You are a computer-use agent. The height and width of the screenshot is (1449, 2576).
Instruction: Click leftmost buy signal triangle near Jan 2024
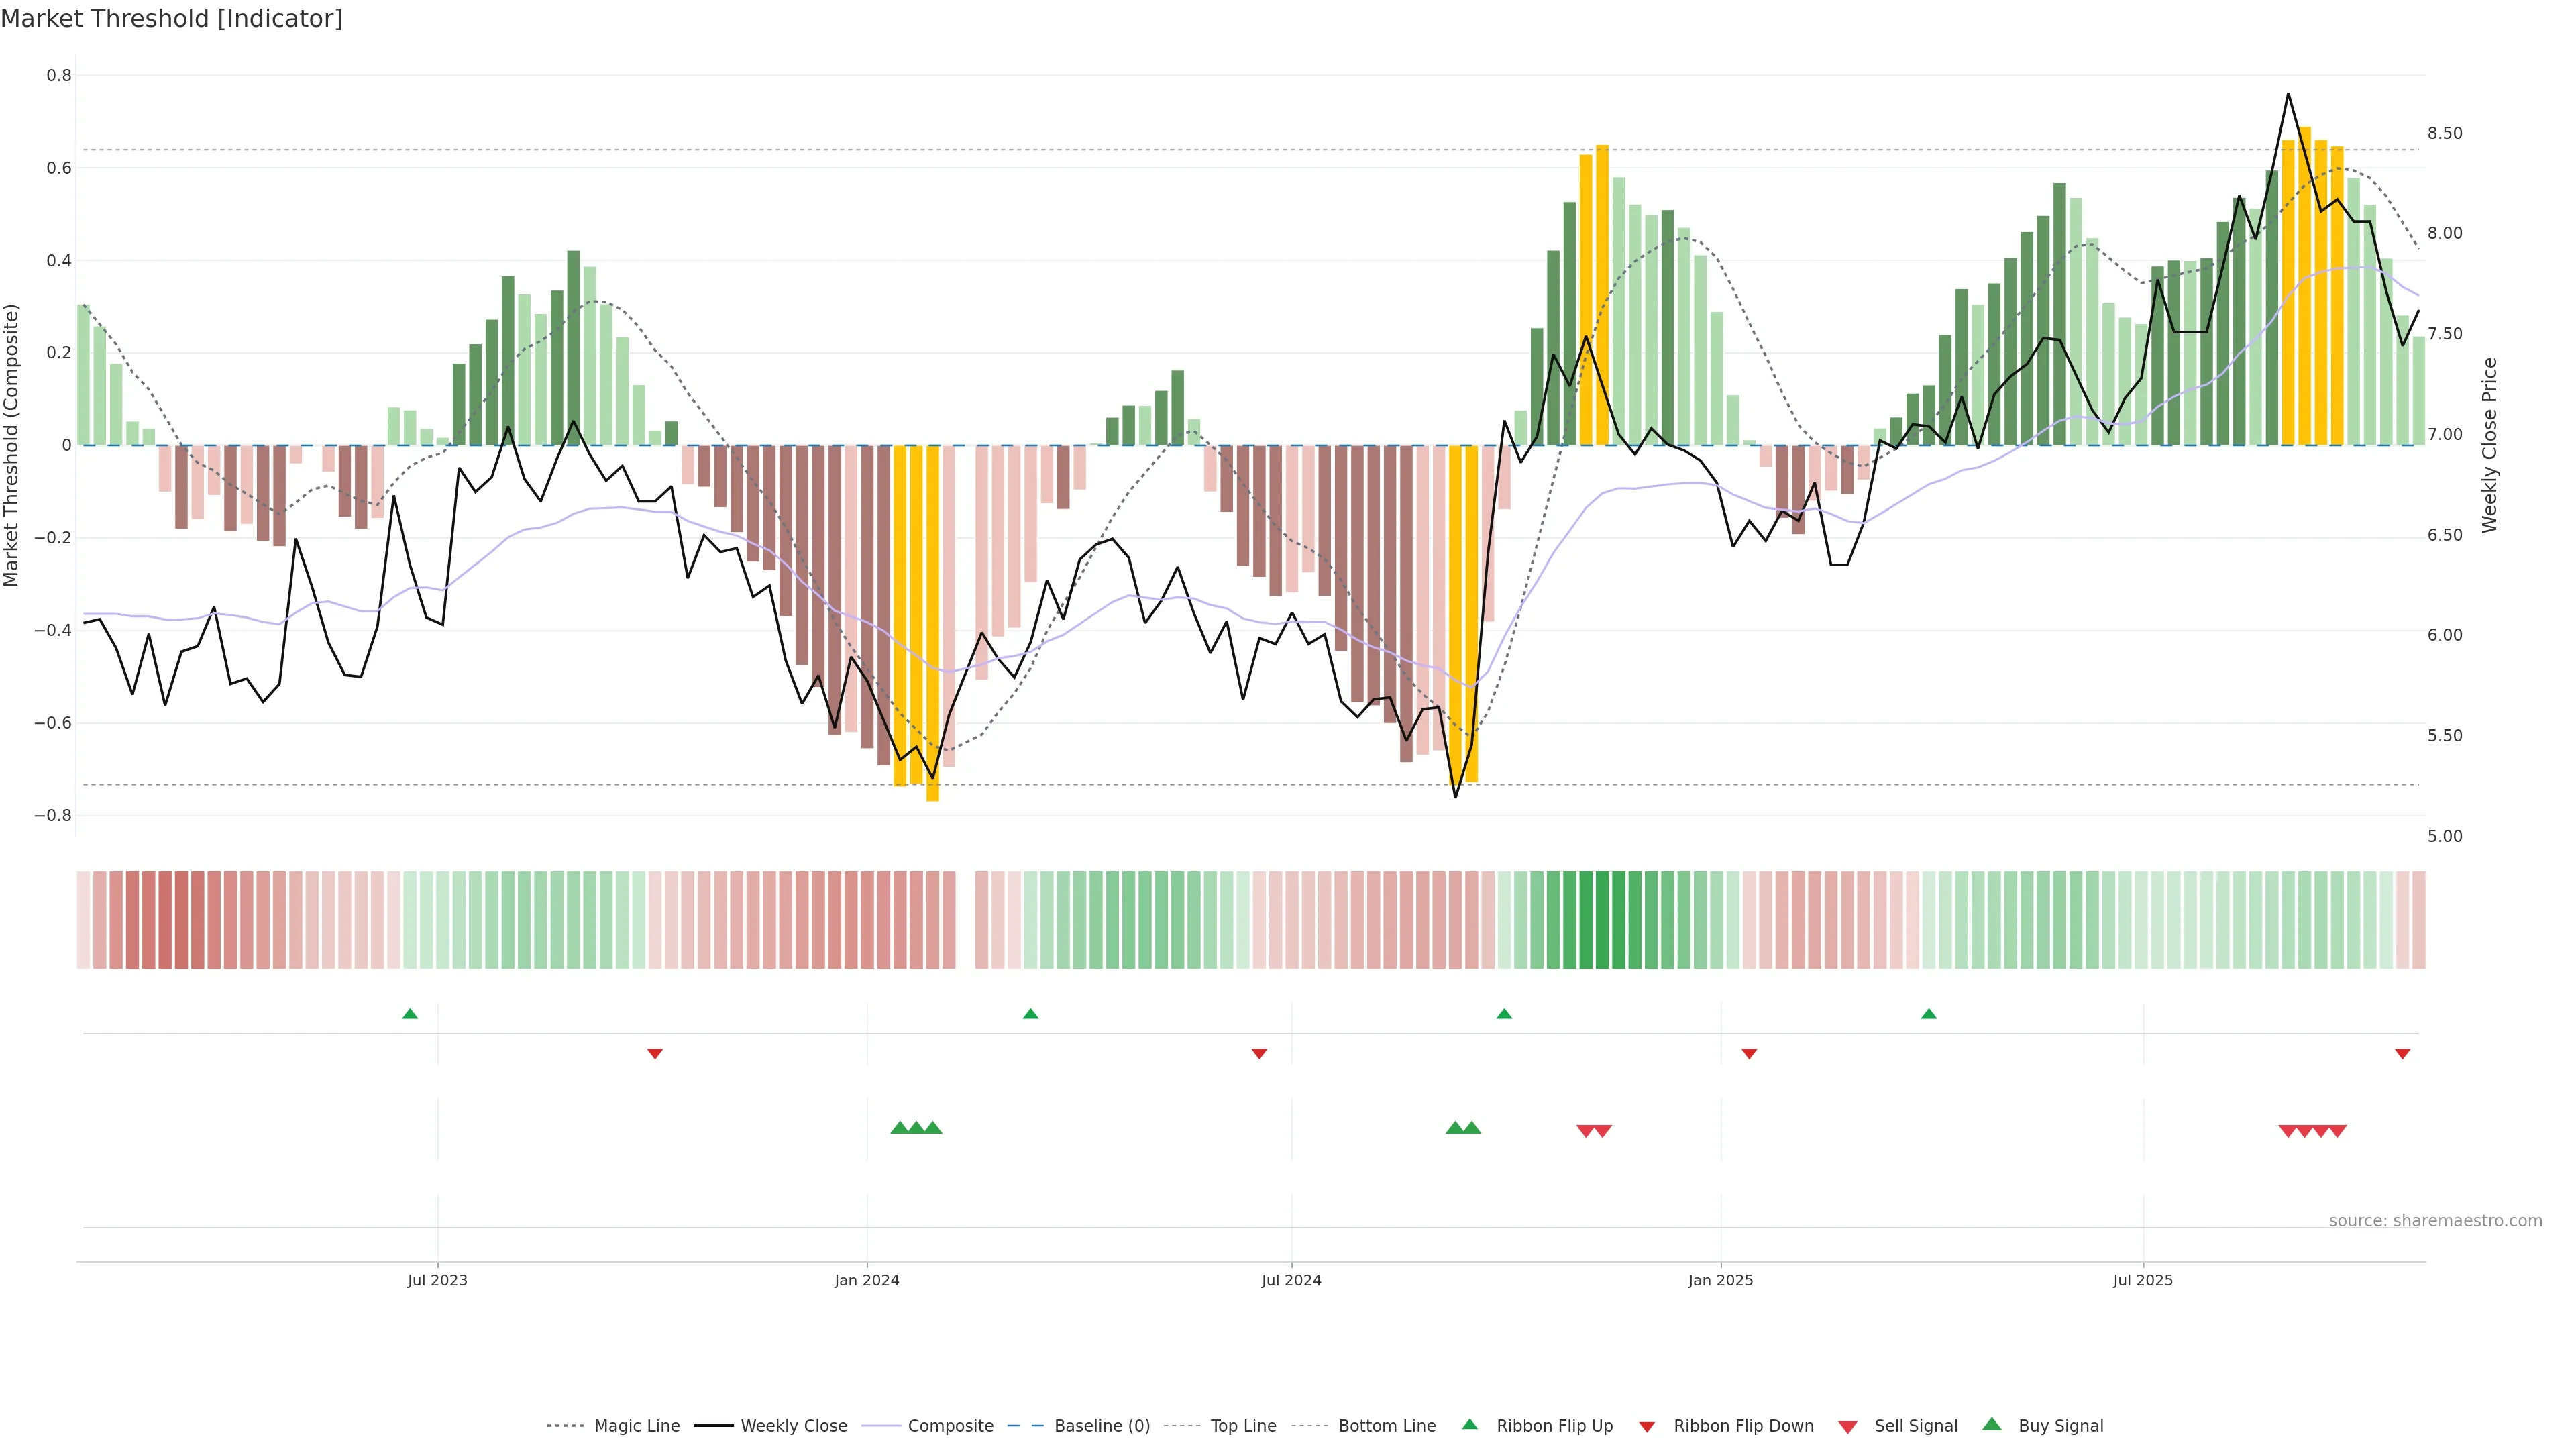point(899,1128)
